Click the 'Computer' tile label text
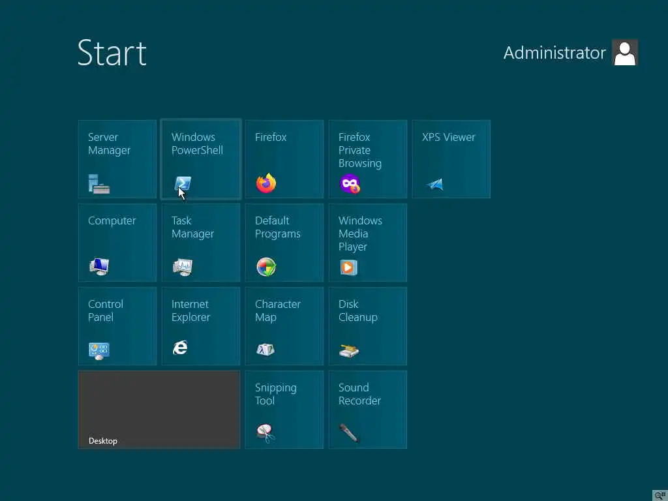This screenshot has width=668, height=501. [x=112, y=220]
